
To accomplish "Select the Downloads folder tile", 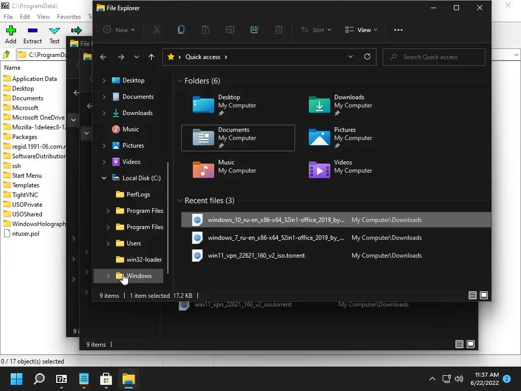I will 354,105.
